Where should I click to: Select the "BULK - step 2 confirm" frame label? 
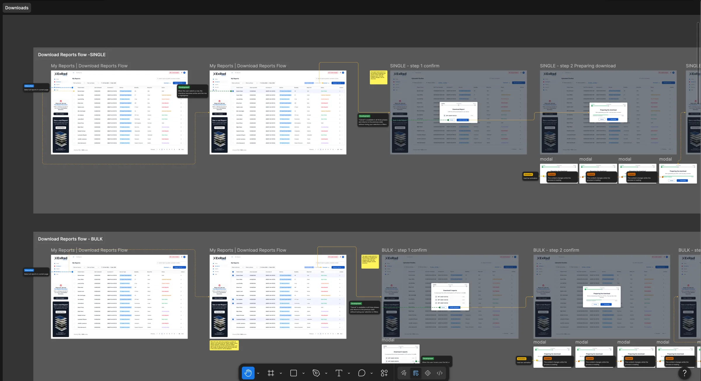click(x=556, y=250)
